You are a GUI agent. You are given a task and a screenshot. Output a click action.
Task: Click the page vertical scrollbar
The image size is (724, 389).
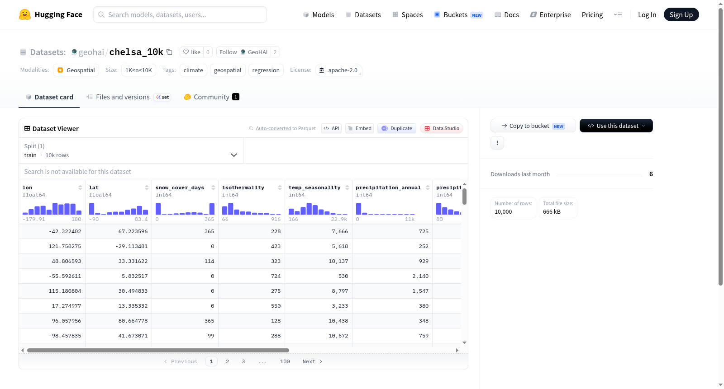[720, 147]
